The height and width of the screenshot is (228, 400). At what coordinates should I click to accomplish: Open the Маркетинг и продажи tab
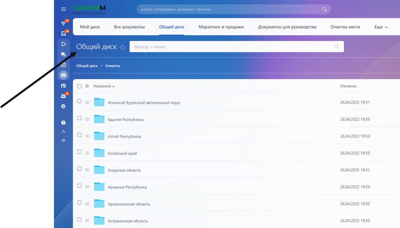pyautogui.click(x=221, y=27)
